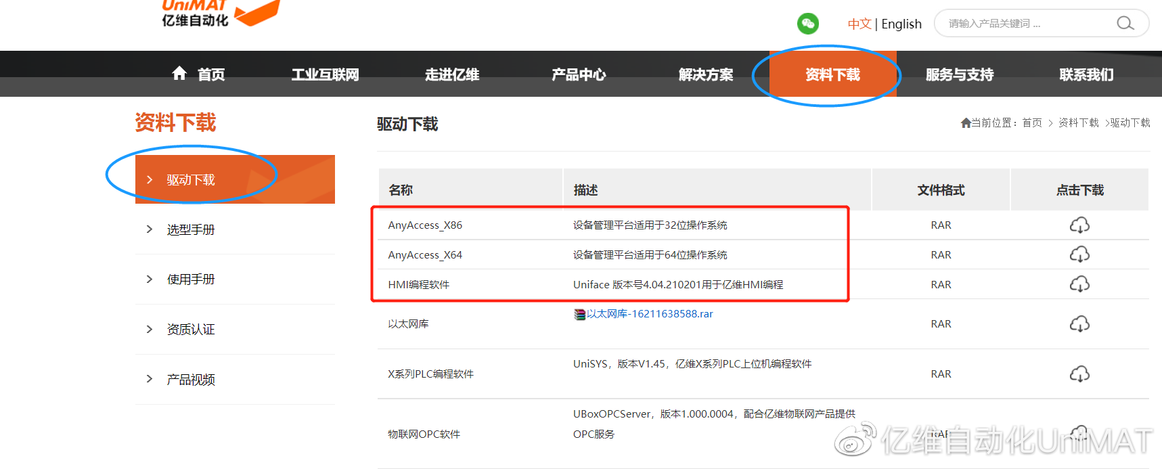
Task: Click the chevron beside 驱动下载
Action: pyautogui.click(x=150, y=179)
